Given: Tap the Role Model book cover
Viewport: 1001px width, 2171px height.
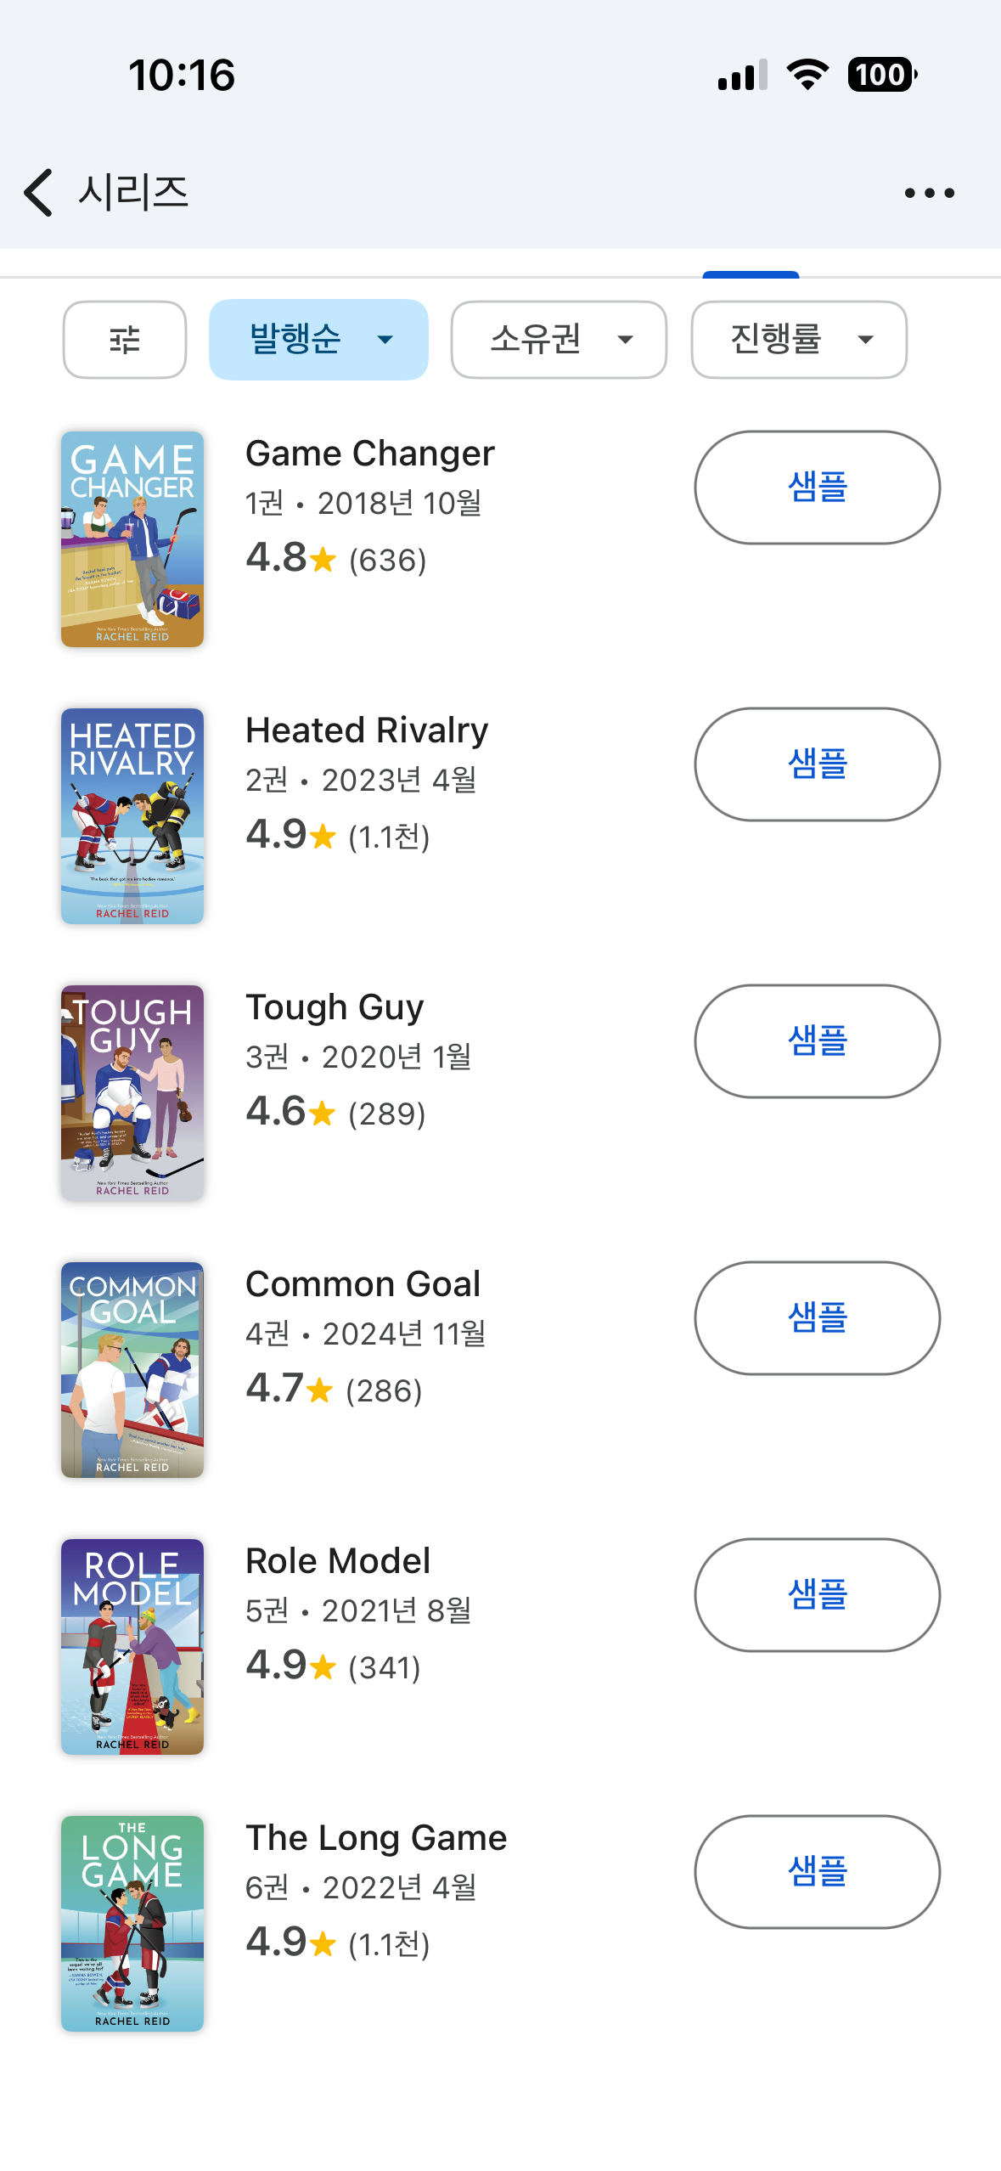Looking at the screenshot, I should click(132, 1647).
